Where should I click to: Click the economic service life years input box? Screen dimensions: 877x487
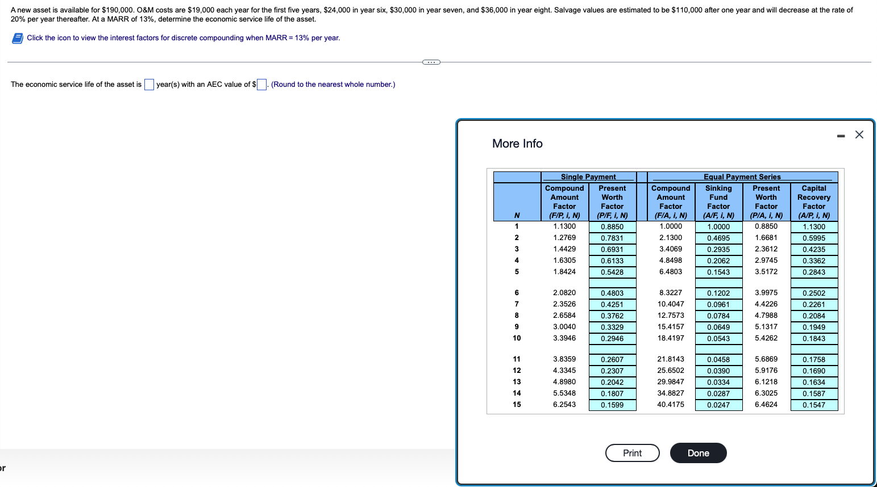coord(149,84)
